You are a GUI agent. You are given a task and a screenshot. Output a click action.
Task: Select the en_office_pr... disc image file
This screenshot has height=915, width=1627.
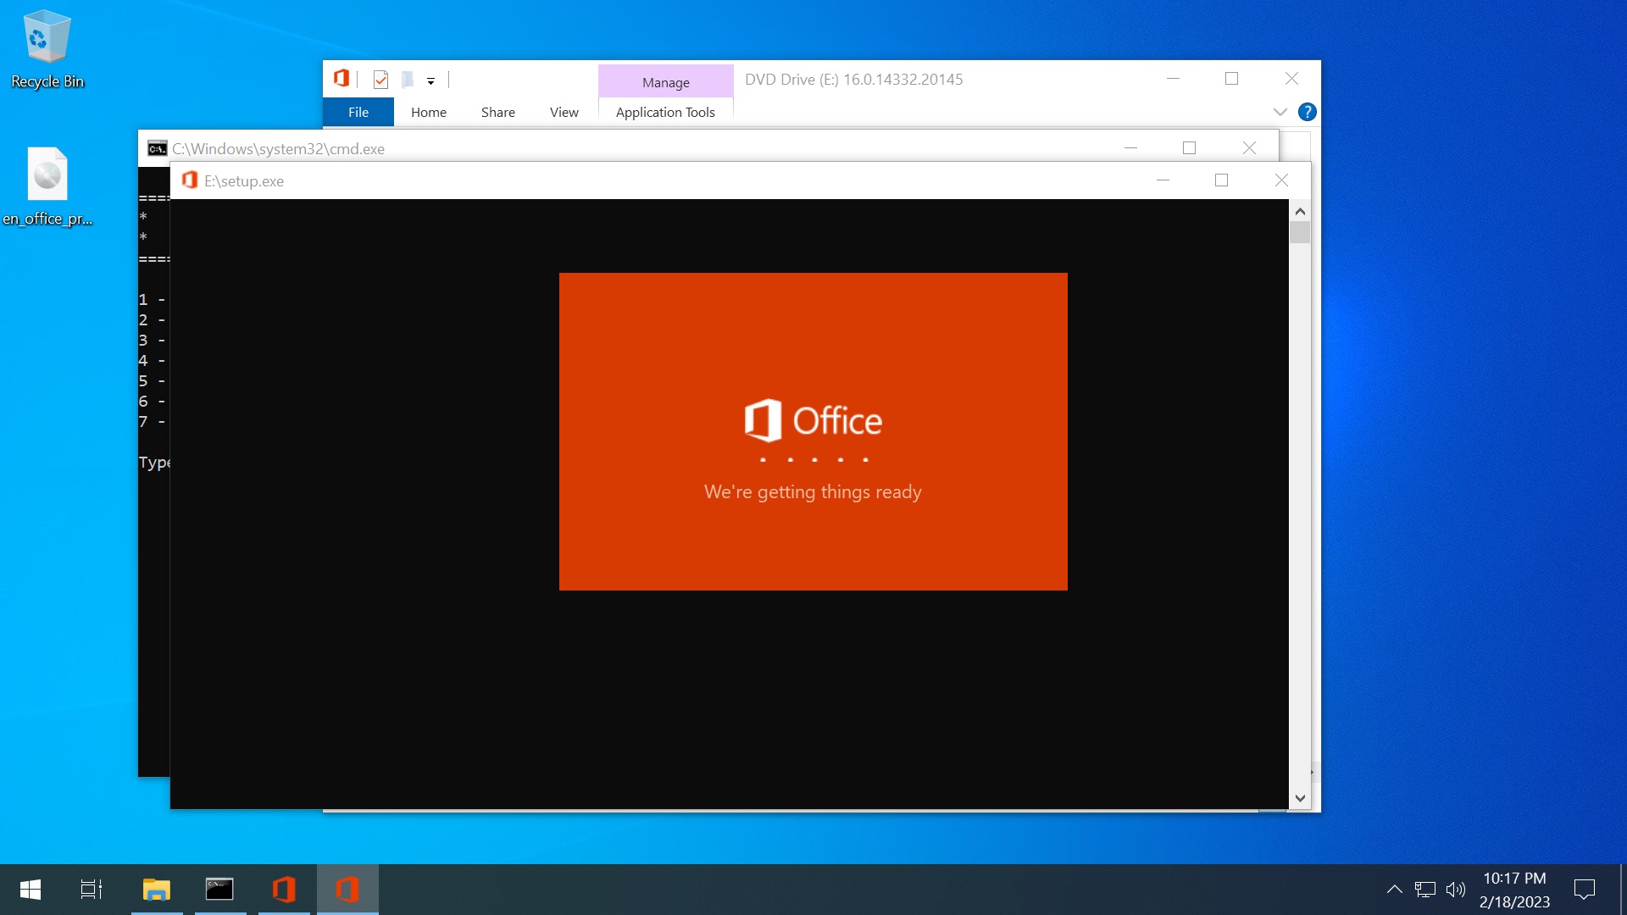pyautogui.click(x=47, y=187)
